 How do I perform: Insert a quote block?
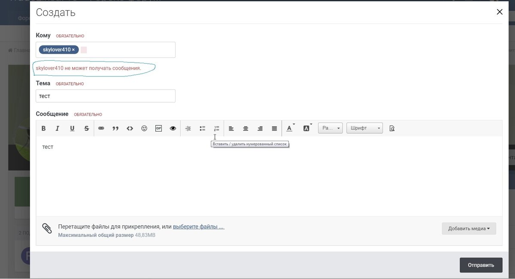[115, 128]
